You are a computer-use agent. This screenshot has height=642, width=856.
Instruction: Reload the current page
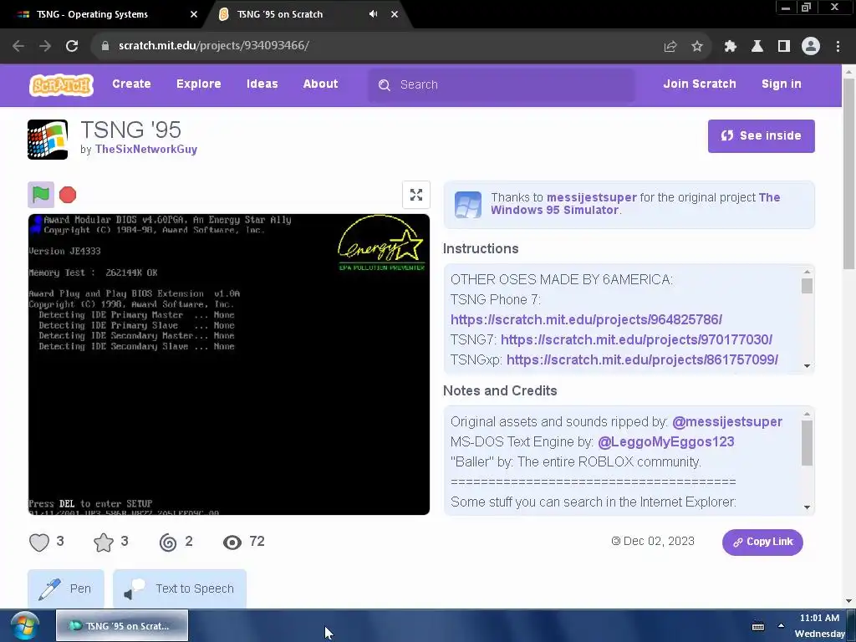(x=72, y=46)
